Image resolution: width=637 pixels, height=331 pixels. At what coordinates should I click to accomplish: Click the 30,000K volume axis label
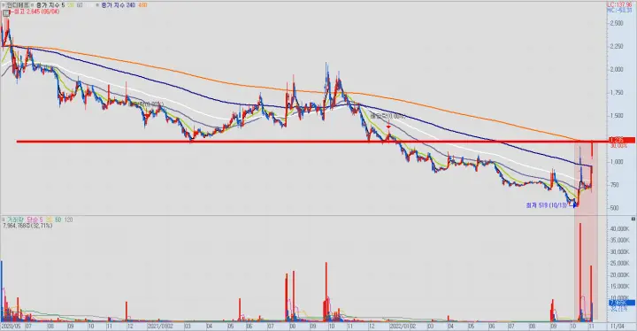[620, 252]
